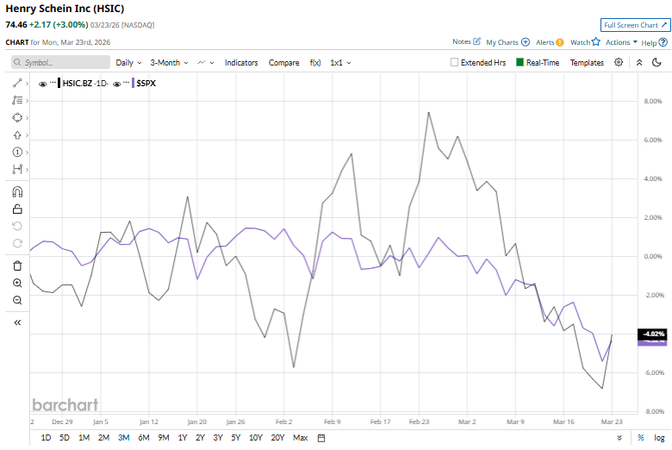
Task: Toggle percent scale mode
Action: (x=641, y=438)
